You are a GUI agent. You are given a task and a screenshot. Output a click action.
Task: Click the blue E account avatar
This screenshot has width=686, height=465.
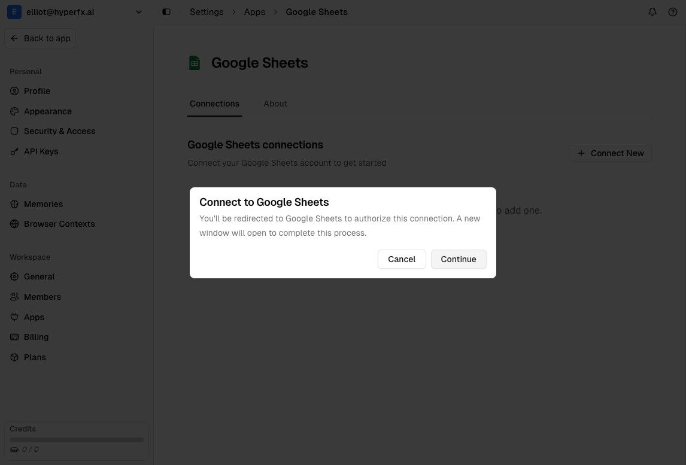click(x=14, y=12)
